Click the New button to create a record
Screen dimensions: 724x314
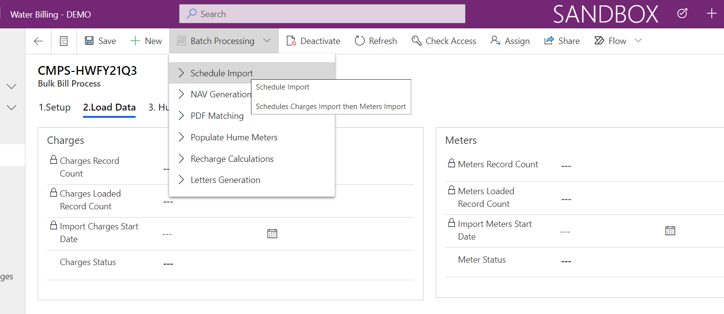click(x=146, y=41)
